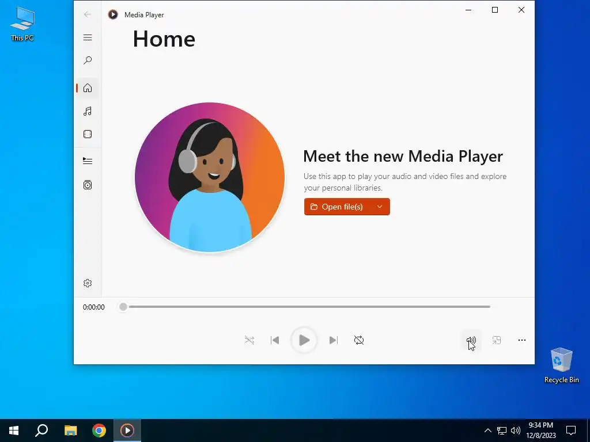This screenshot has height=442, width=590.
Task: Click the 0:00:00 elapsed time label
Action: point(94,307)
